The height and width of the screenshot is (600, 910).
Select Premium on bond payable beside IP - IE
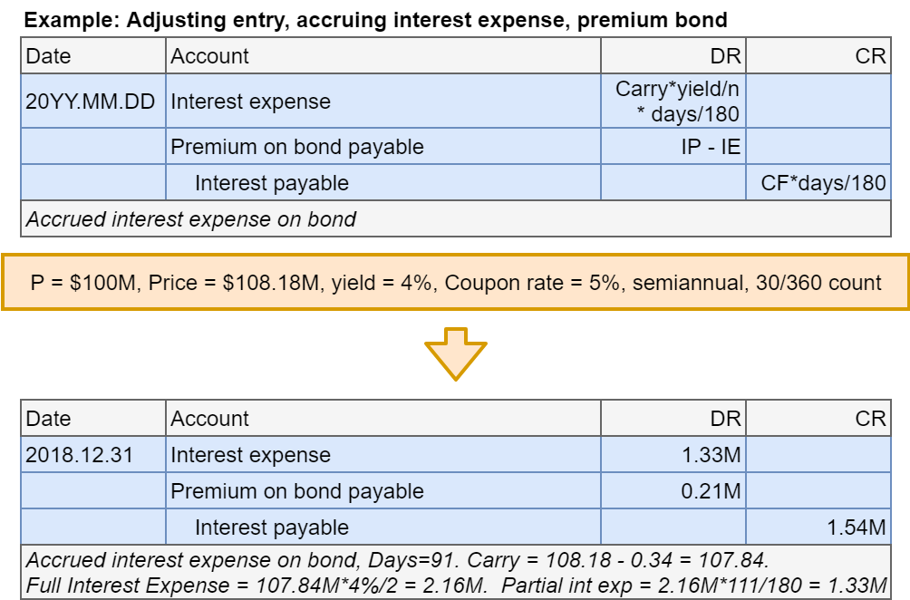click(x=297, y=147)
